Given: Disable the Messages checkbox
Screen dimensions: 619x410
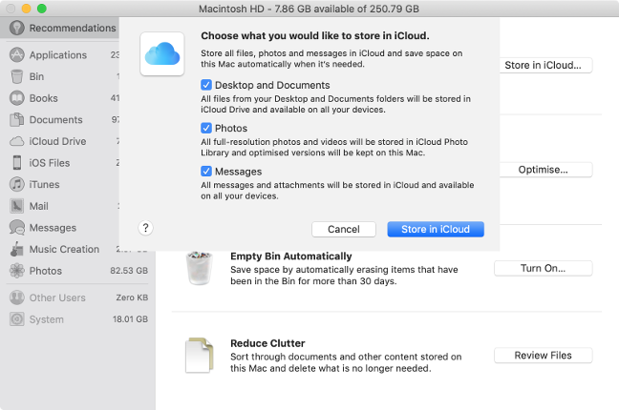Looking at the screenshot, I should tap(206, 172).
